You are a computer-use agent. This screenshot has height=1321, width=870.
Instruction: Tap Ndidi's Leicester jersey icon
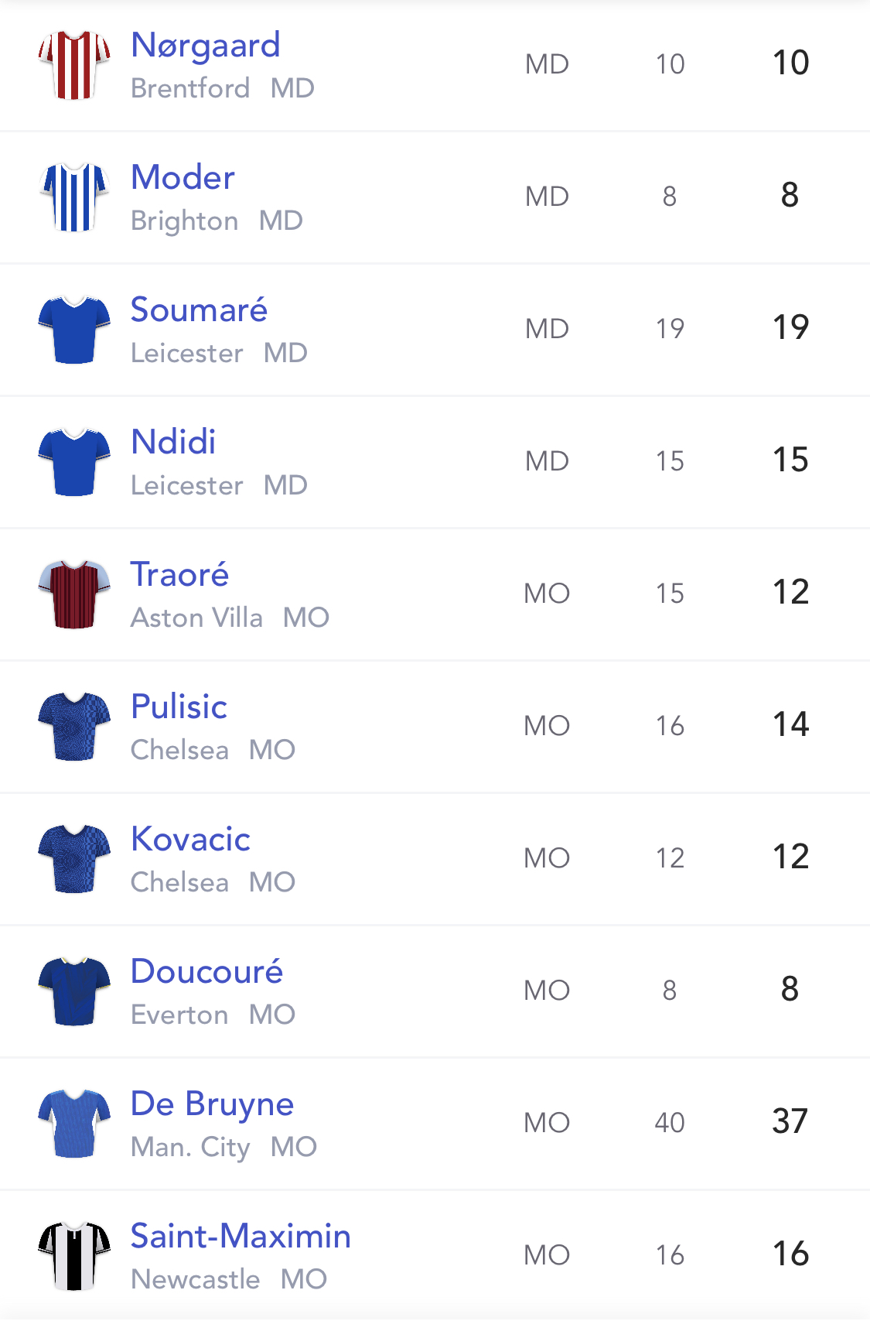74,462
